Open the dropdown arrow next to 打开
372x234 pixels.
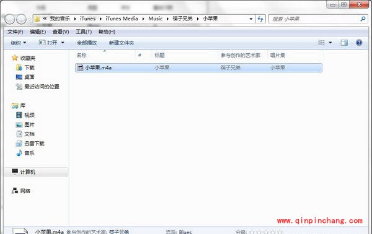tap(63, 43)
